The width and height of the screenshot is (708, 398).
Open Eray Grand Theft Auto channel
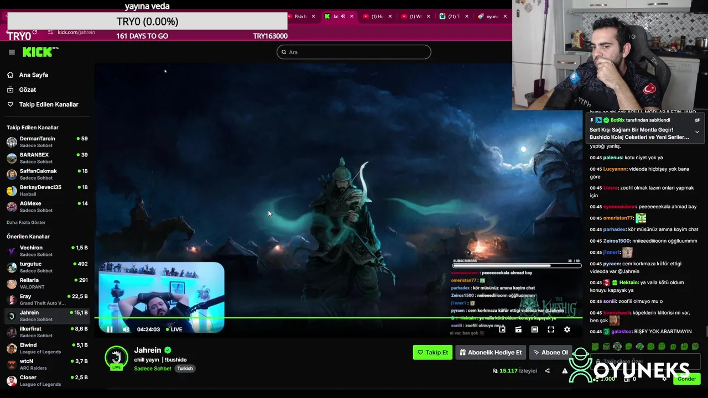(47, 300)
